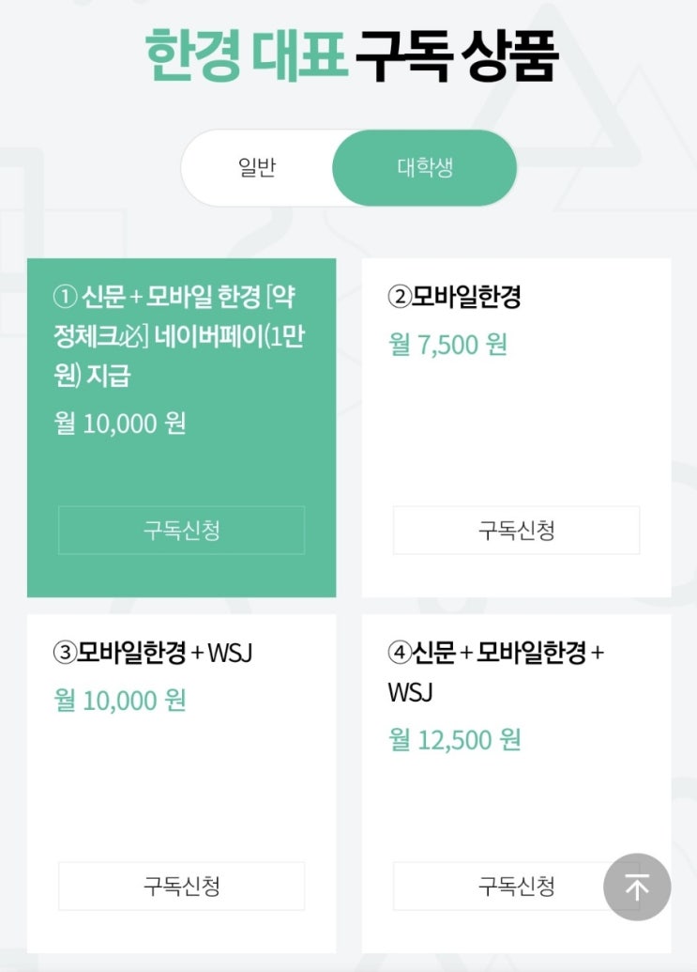Click the 한경 대표 구독 상품 heading
Viewport: 697px width, 972px height.
point(352,56)
